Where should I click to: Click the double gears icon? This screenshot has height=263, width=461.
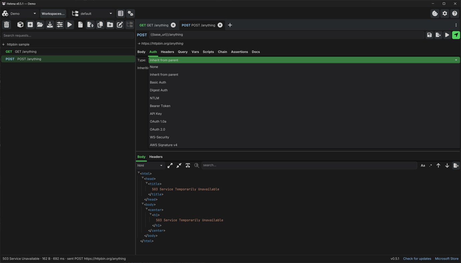point(131,14)
